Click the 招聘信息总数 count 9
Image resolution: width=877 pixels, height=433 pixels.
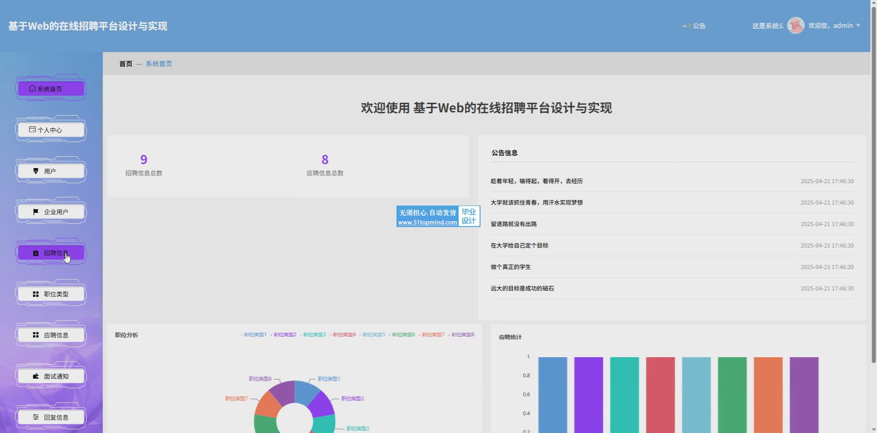click(x=144, y=159)
